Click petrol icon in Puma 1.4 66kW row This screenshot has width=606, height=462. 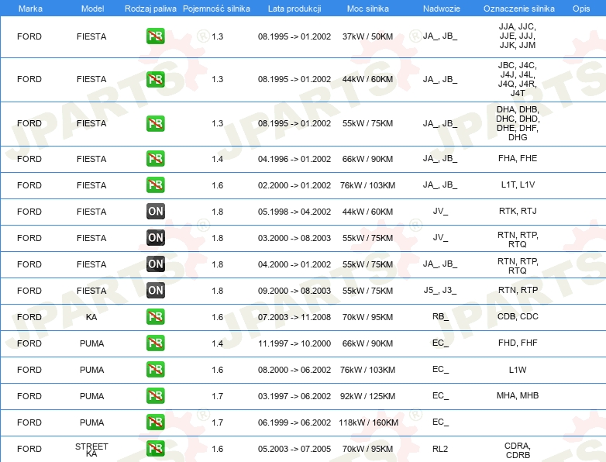coord(155,343)
